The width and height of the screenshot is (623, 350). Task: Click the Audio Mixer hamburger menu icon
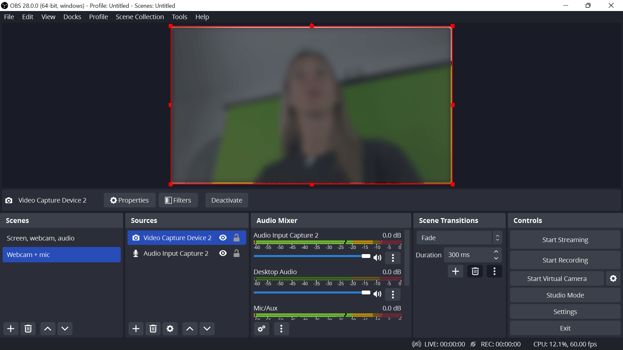pos(281,328)
